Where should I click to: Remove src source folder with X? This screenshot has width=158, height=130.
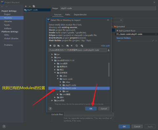point(156,41)
